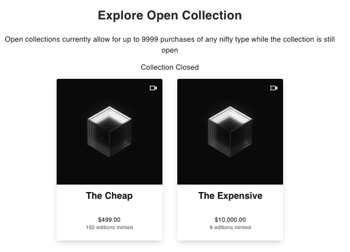Open The Expensive cube artwork preview

point(230,132)
